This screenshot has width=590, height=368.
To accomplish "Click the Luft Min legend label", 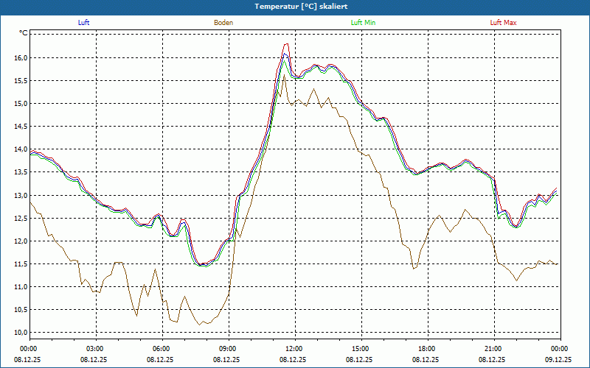I will click(x=363, y=23).
